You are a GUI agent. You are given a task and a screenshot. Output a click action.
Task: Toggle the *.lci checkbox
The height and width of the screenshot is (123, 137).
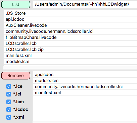point(9,94)
